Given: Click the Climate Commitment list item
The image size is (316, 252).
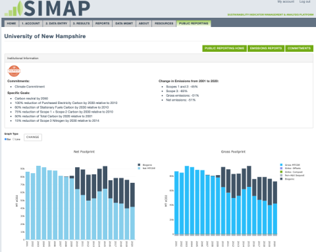Looking at the screenshot, I should [30, 87].
